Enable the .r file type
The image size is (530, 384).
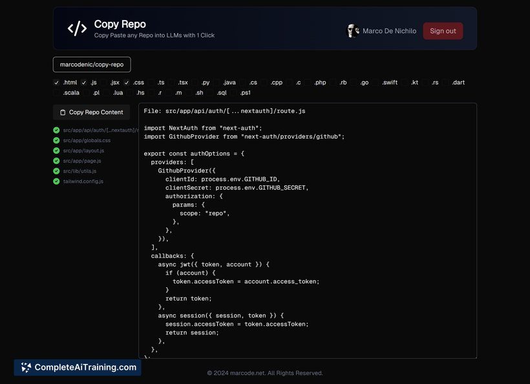(x=151, y=93)
